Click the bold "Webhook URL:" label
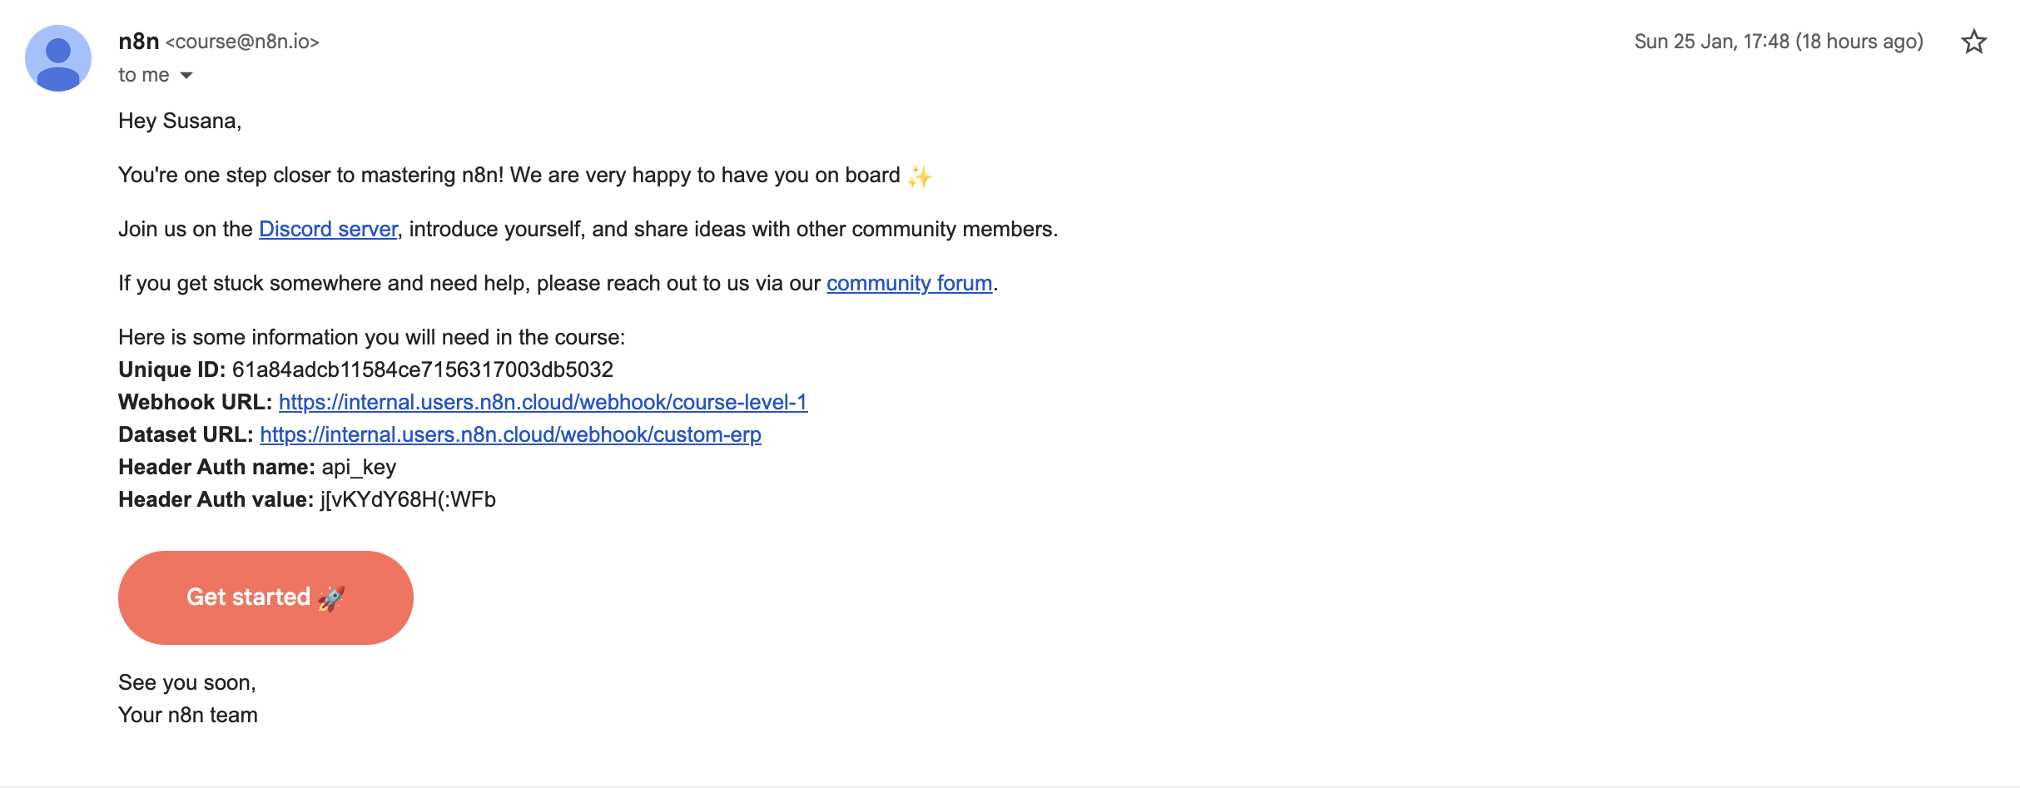The height and width of the screenshot is (788, 2020). pyautogui.click(x=195, y=402)
